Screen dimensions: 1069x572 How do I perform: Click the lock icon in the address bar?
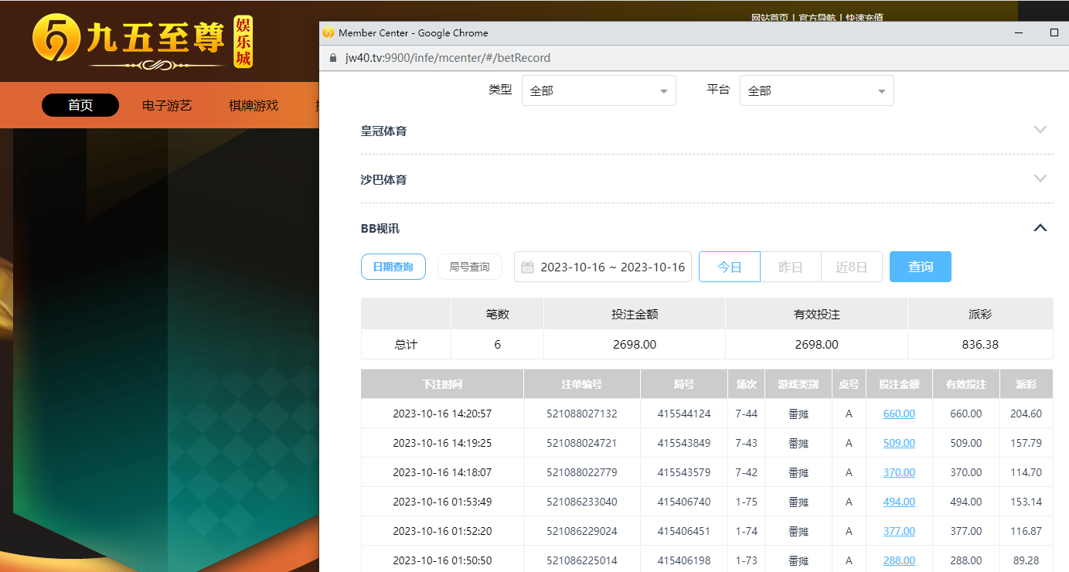tap(333, 58)
